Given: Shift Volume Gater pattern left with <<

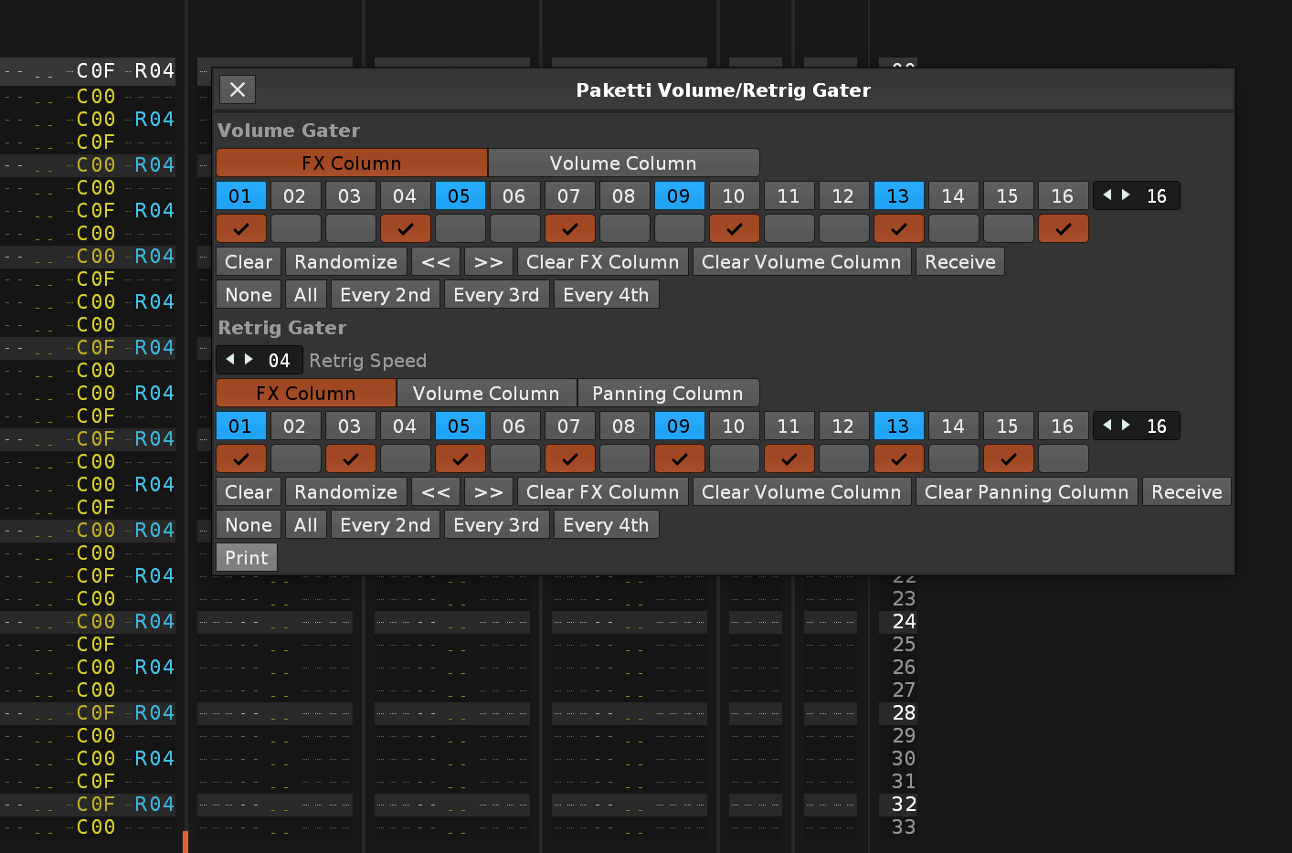Looking at the screenshot, I should coord(436,262).
